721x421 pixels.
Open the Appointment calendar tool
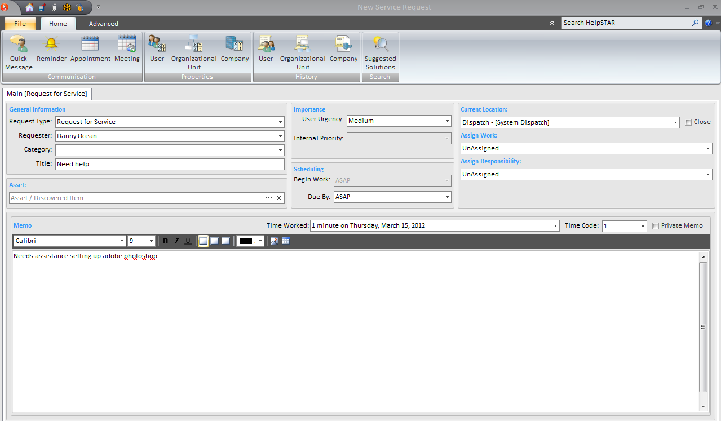tap(90, 49)
